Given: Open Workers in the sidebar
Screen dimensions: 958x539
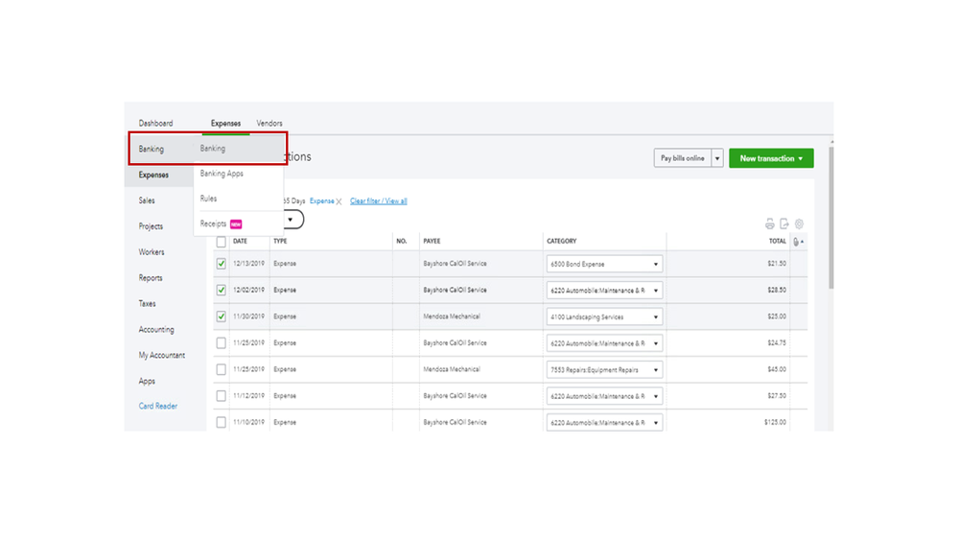Looking at the screenshot, I should pyautogui.click(x=152, y=252).
